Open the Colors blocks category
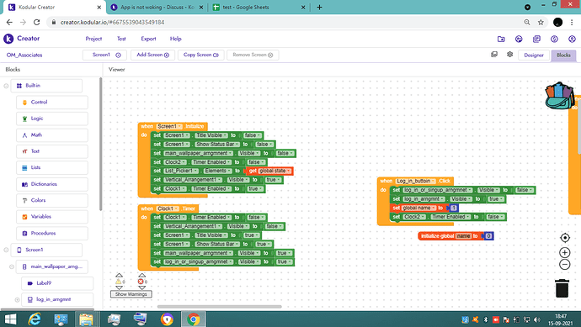 52,201
